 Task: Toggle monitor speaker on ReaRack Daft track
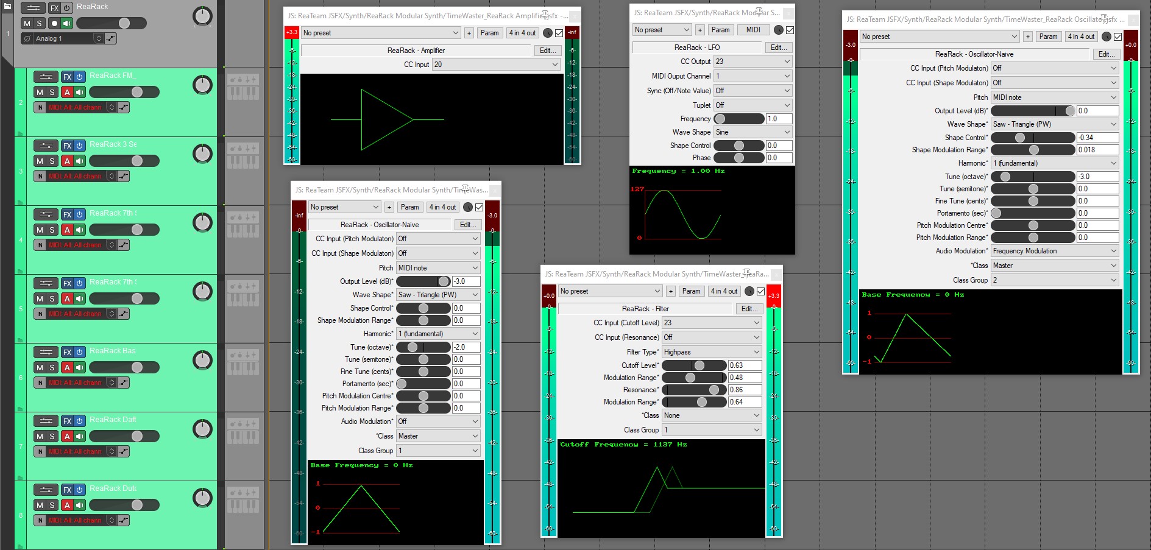79,436
